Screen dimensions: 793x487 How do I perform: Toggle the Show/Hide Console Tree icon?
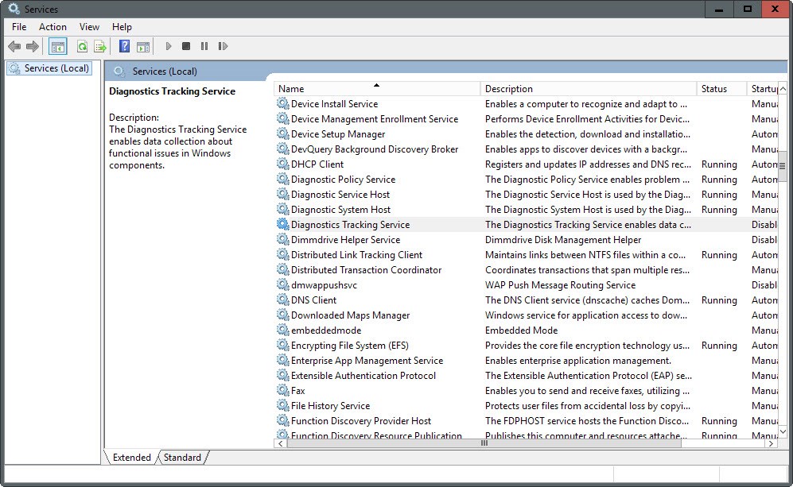[x=57, y=47]
